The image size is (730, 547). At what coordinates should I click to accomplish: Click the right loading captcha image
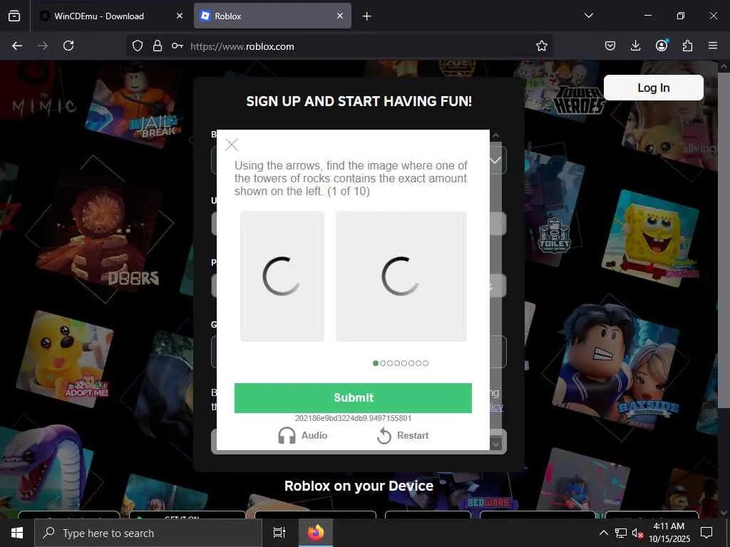pyautogui.click(x=401, y=276)
